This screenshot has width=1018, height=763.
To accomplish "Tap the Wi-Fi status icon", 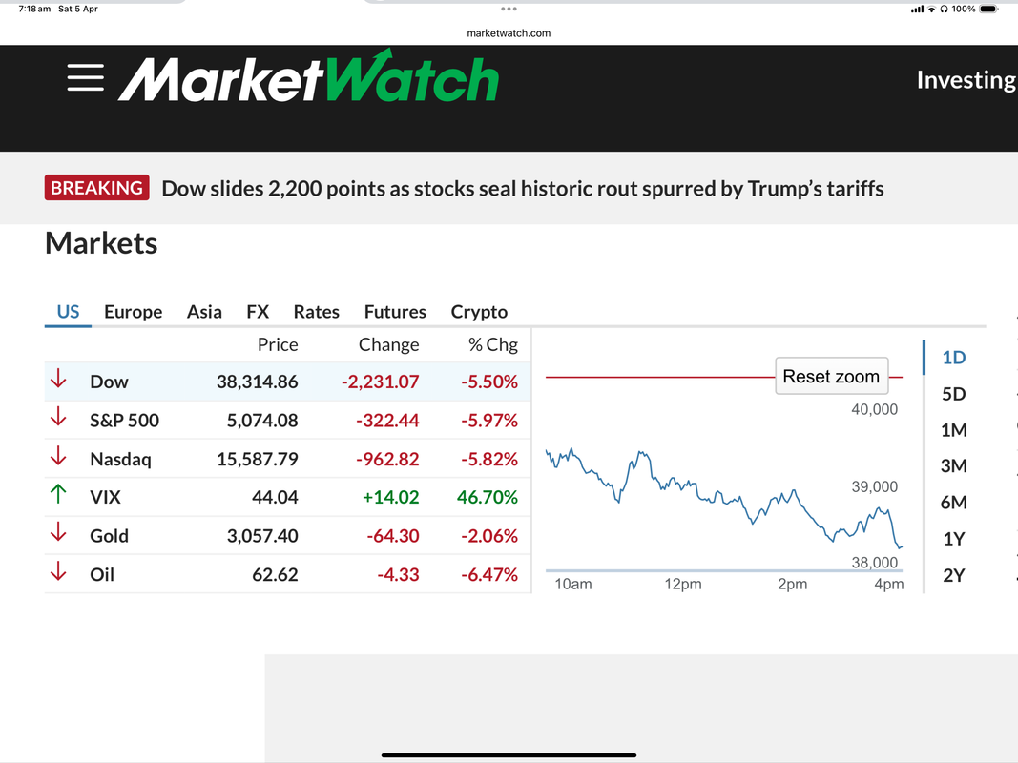I will tap(931, 10).
